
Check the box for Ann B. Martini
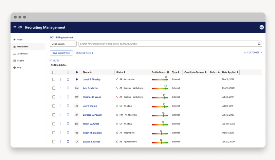point(54,88)
